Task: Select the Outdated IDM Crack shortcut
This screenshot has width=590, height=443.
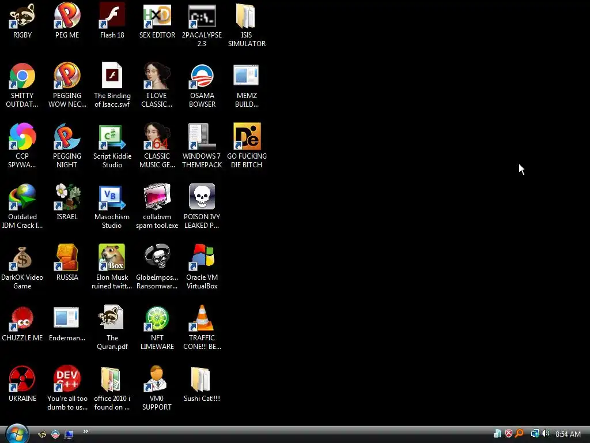Action: 22,197
